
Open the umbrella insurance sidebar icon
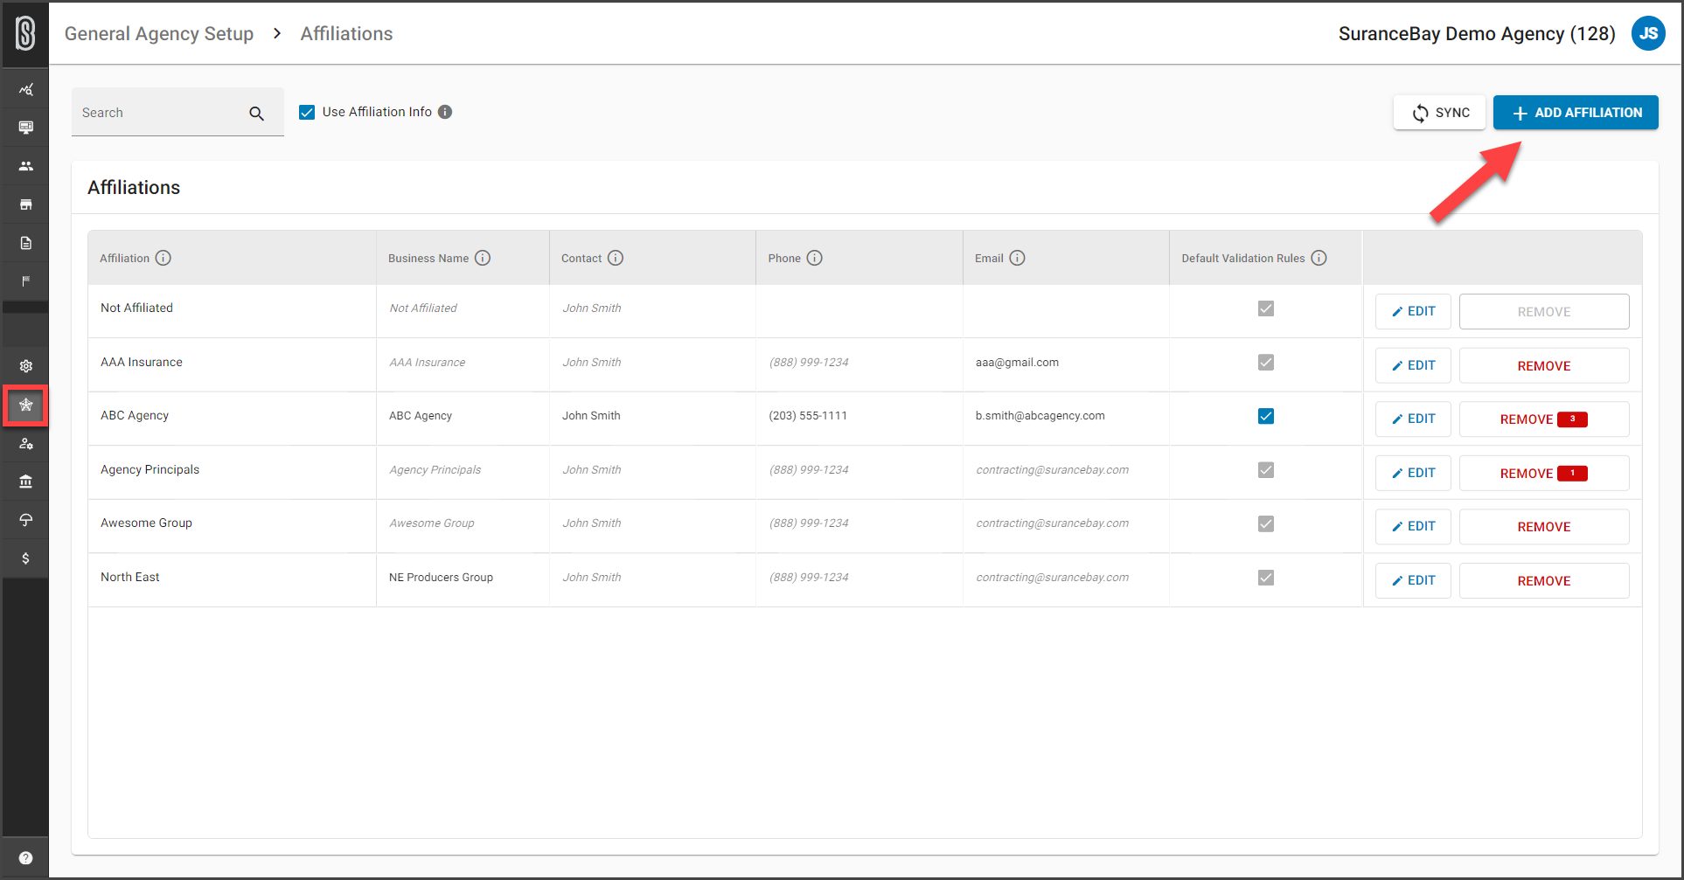(25, 520)
